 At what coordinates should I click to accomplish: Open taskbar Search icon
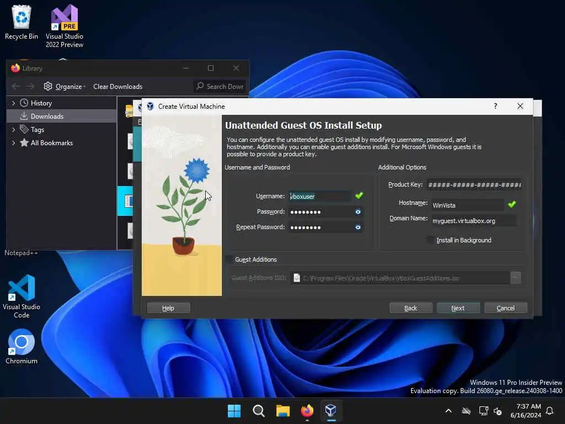[259, 411]
